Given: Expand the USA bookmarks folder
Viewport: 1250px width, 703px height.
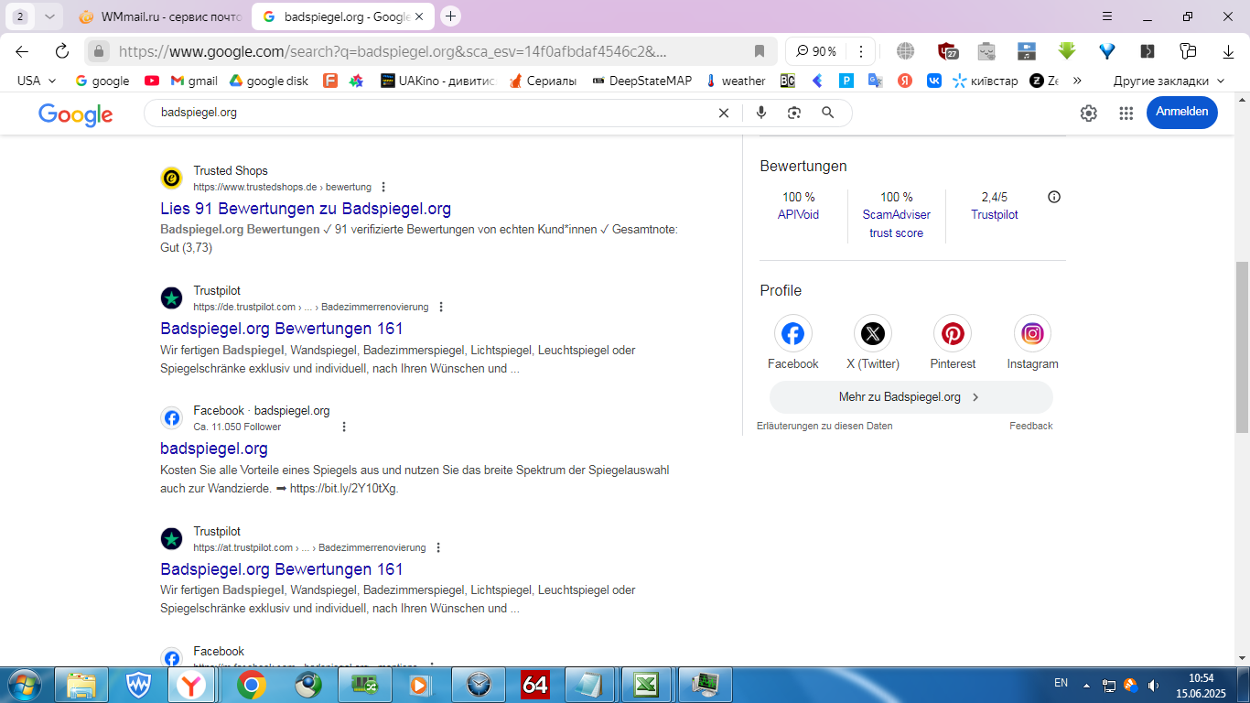Looking at the screenshot, I should tap(37, 81).
